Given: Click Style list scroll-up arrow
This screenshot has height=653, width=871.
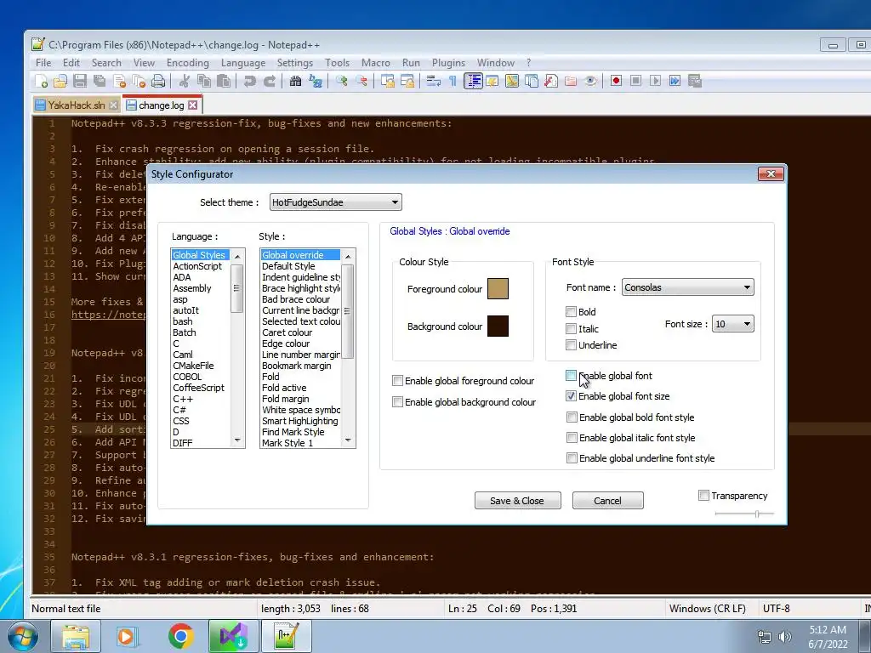Looking at the screenshot, I should pos(348,256).
